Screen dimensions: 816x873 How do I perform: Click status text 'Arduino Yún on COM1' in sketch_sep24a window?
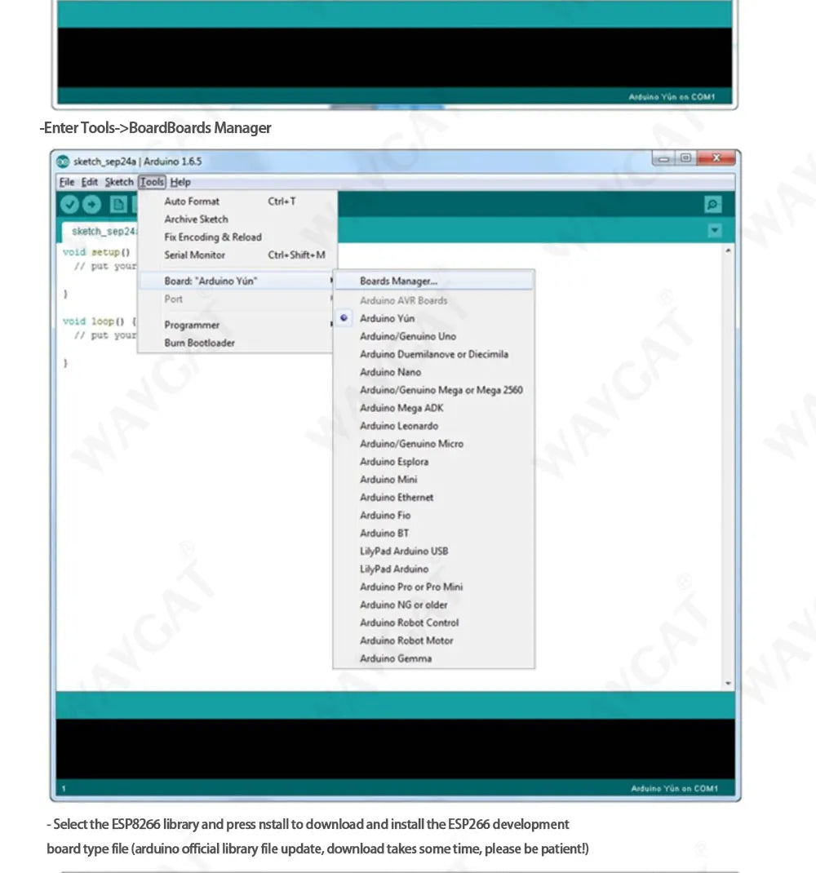[x=674, y=788]
